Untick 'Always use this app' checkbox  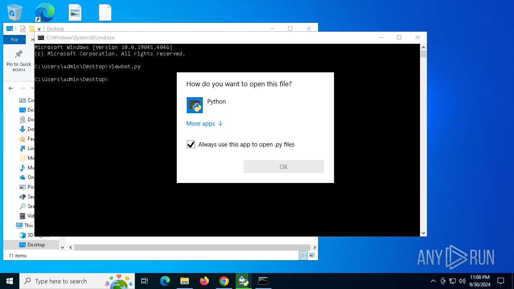(x=191, y=144)
